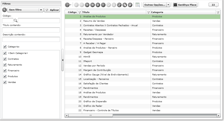Select the Html5 row
This screenshot has height=121, width=224.
coord(142,57)
